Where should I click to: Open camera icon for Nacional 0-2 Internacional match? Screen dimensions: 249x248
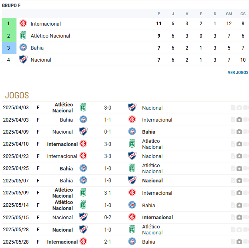(x=239, y=217)
